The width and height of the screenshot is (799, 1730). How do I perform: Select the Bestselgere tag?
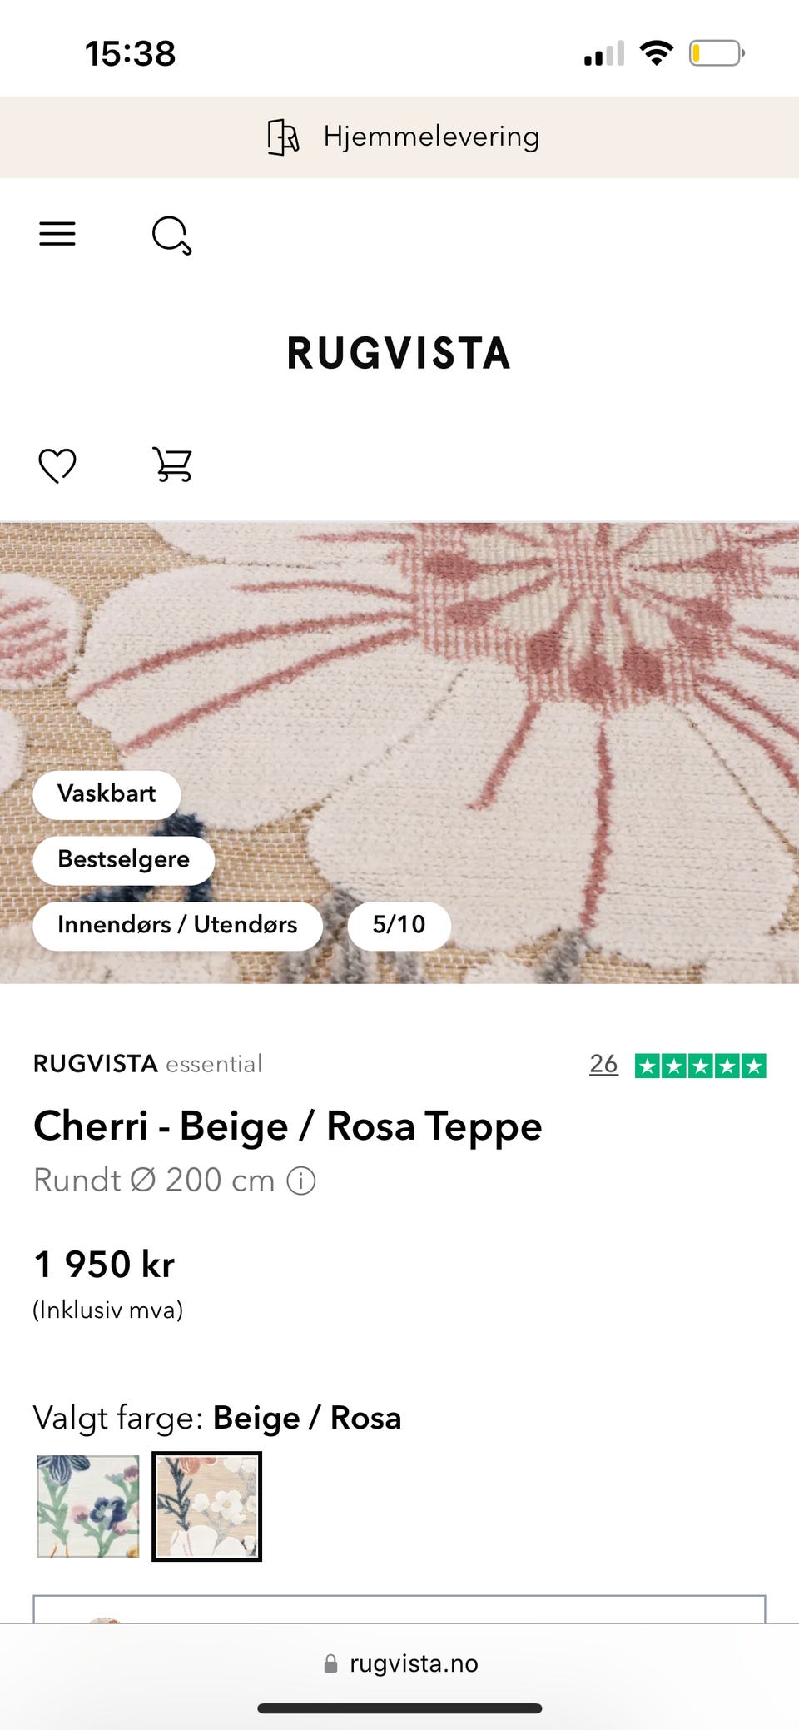pos(124,859)
